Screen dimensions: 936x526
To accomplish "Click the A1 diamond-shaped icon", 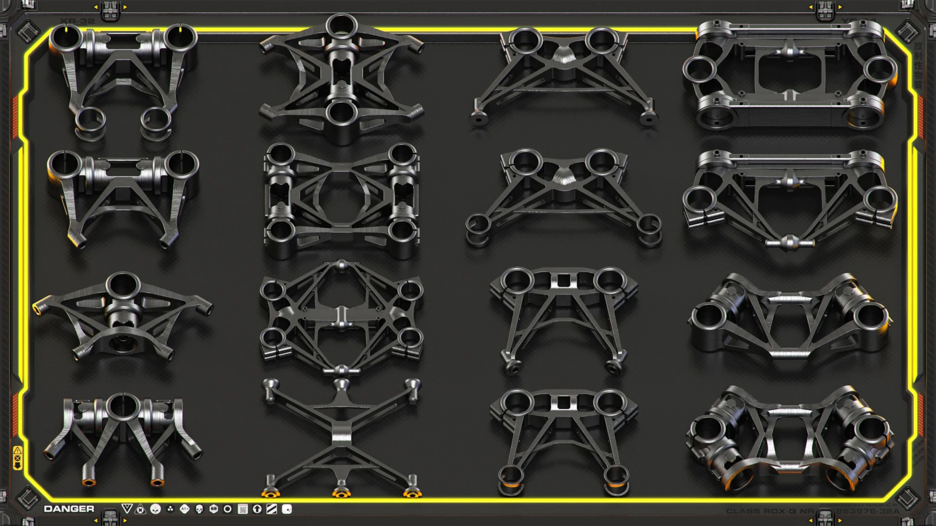I will [185, 509].
